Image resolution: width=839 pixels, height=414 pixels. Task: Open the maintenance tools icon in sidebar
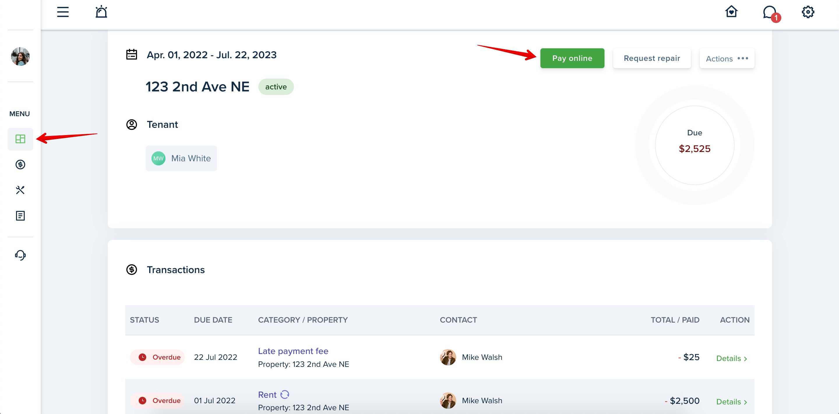coord(20,190)
